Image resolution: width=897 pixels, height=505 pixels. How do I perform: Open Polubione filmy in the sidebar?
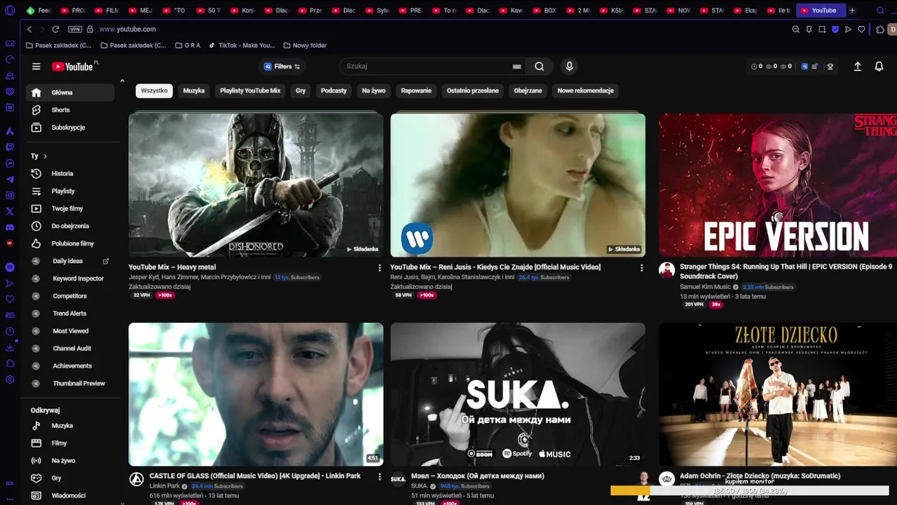click(70, 243)
